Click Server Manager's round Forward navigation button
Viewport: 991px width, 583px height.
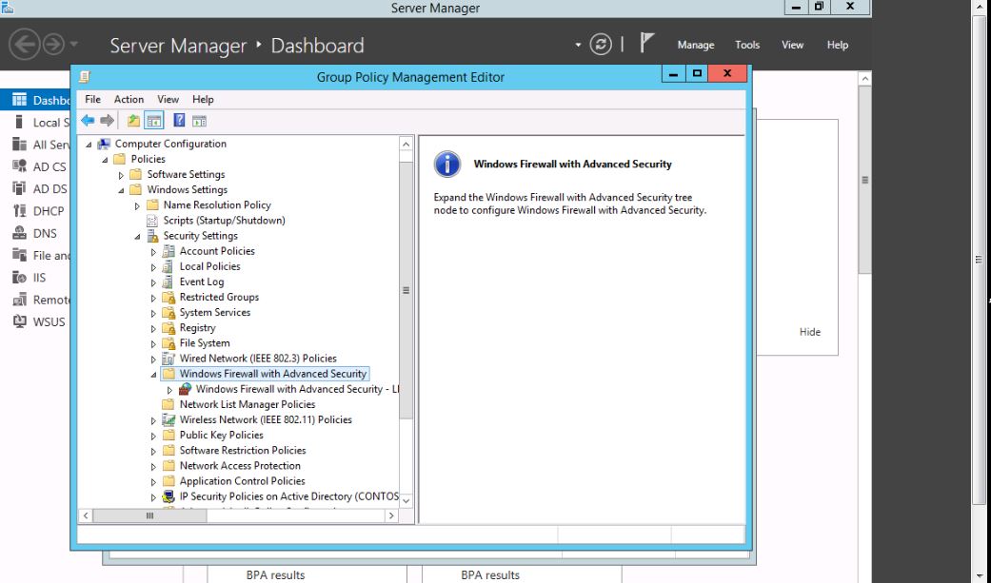coord(53,44)
